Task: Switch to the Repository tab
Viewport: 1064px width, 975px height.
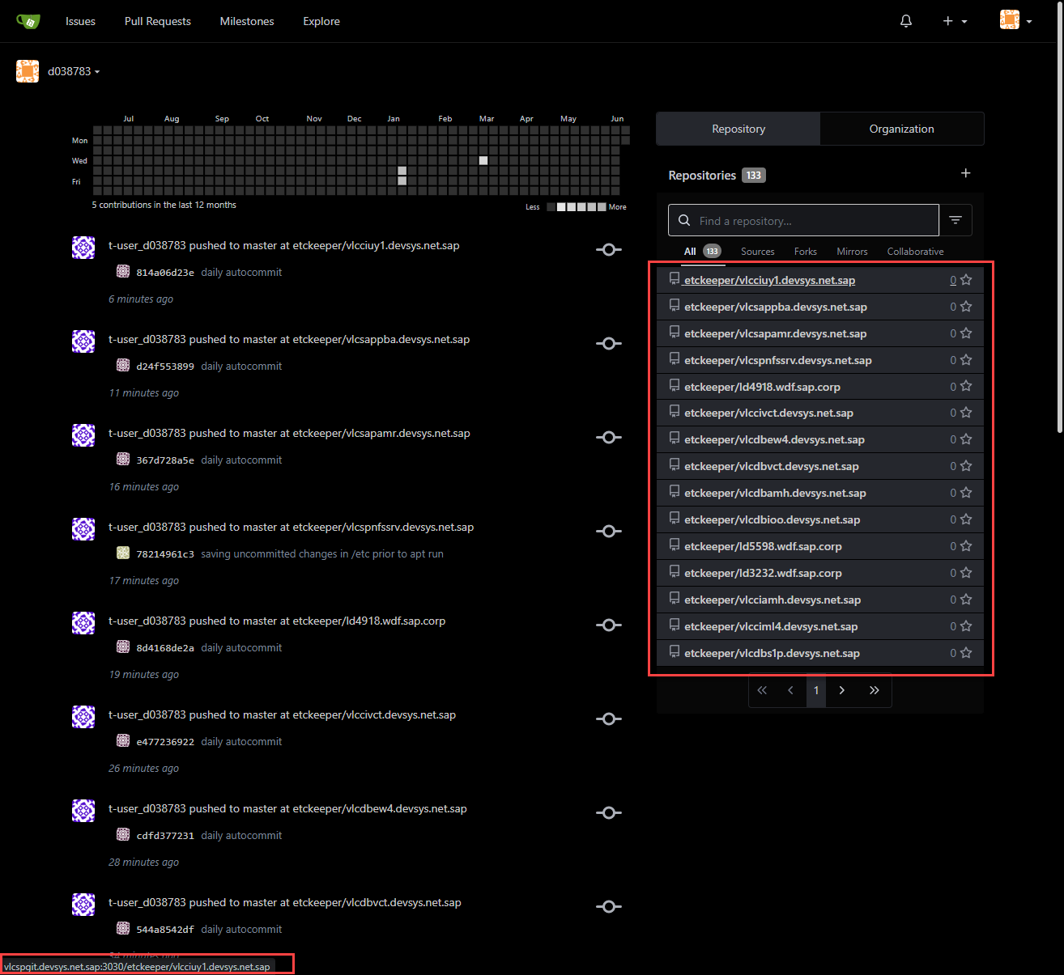Action: tap(738, 129)
